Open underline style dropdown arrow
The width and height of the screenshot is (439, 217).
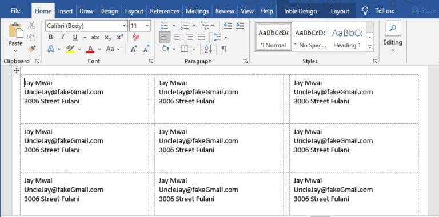pyautogui.click(x=85, y=37)
